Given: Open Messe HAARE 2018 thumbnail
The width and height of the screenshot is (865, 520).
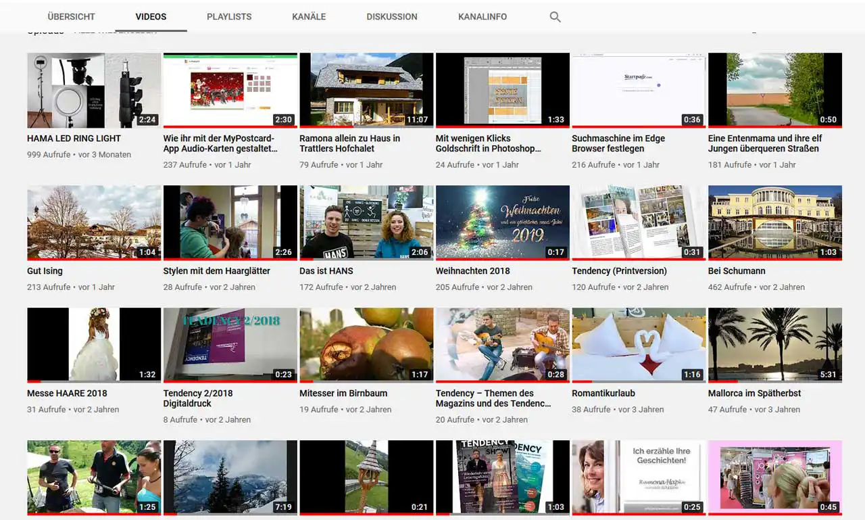Looking at the screenshot, I should pos(94,346).
